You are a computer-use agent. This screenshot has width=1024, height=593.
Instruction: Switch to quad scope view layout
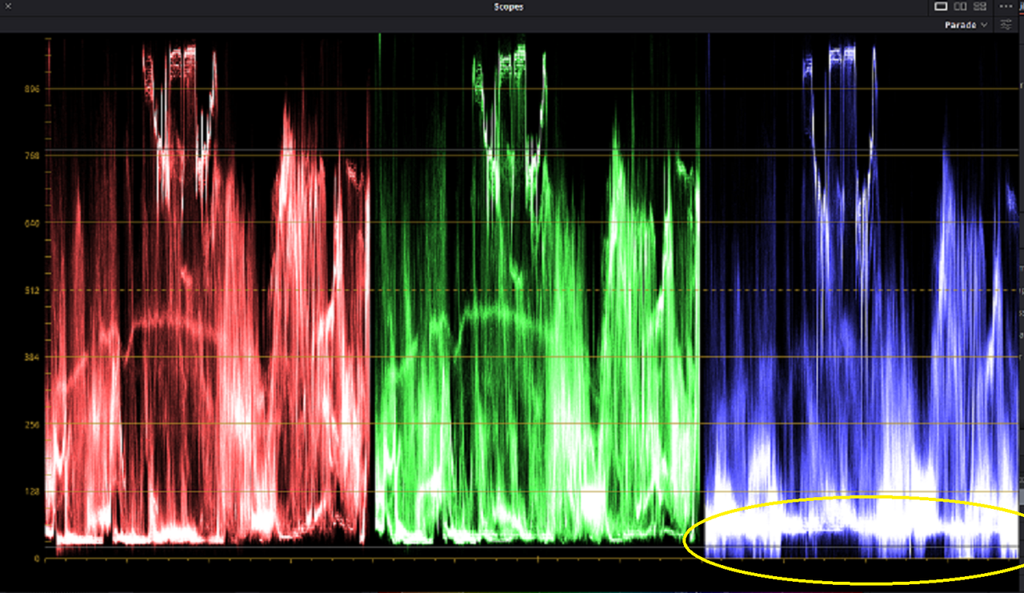pyautogui.click(x=980, y=6)
